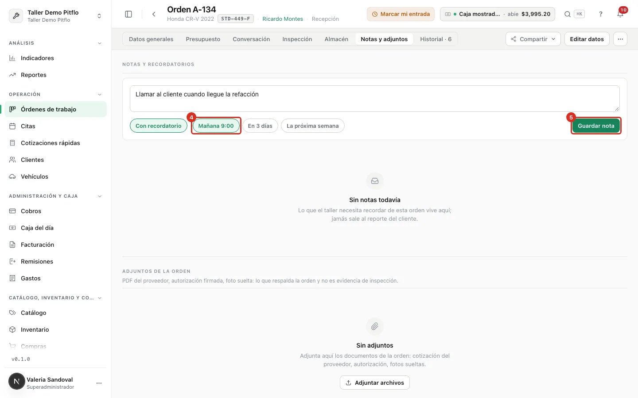
Task: Open help question mark icon
Action: point(601,14)
